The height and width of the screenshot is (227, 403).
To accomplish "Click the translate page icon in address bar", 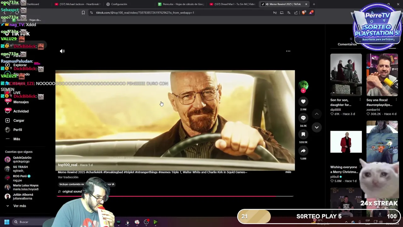I will (x=289, y=13).
